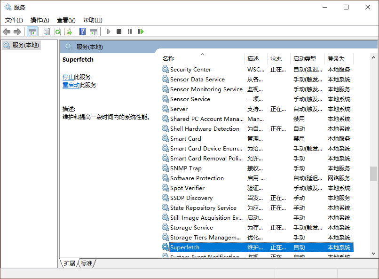This screenshot has height=279, width=379.
Task: Toggle the console tree pane icon
Action: 32,32
